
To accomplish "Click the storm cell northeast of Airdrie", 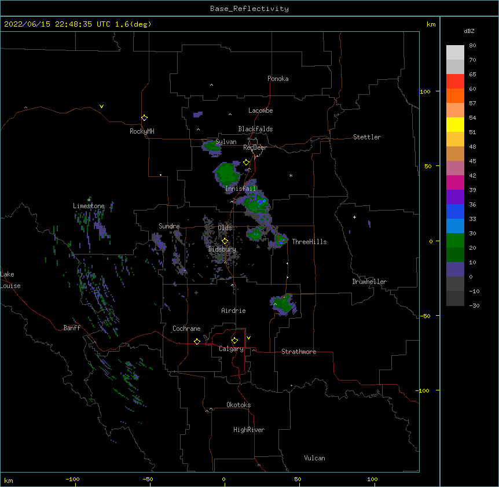I will pos(284,305).
